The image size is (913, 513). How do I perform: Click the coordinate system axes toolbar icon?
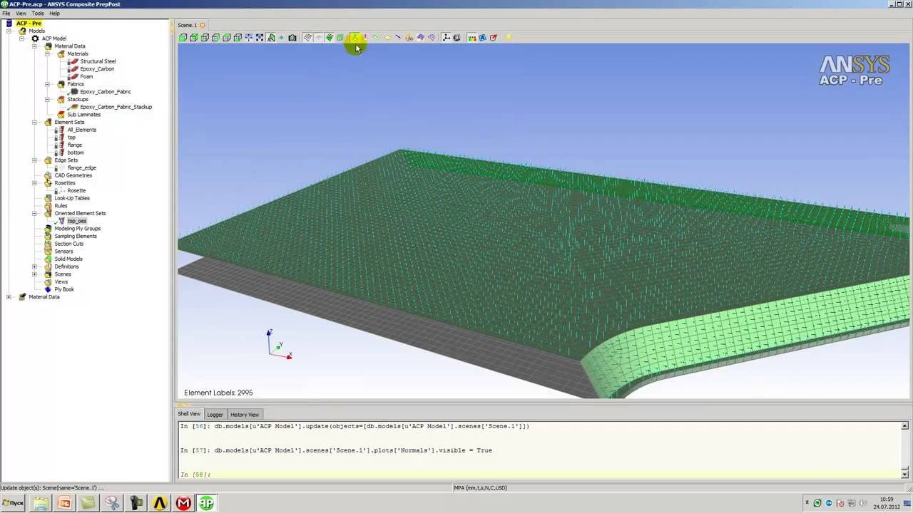point(446,38)
